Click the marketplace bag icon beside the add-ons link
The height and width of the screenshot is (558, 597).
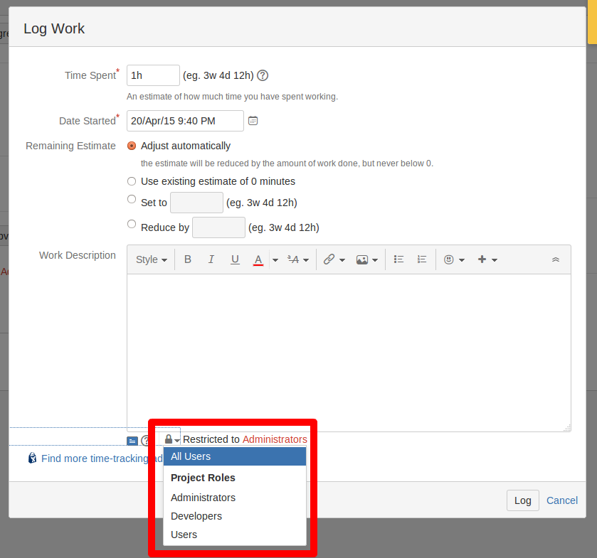[x=32, y=458]
